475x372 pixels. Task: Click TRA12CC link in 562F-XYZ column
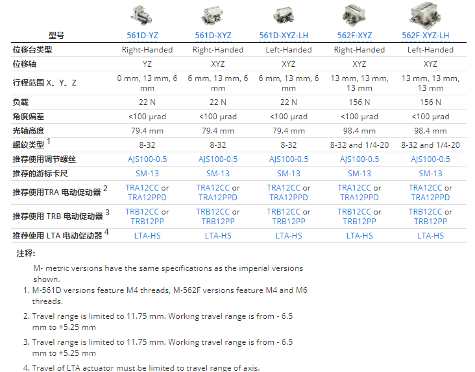(x=354, y=188)
